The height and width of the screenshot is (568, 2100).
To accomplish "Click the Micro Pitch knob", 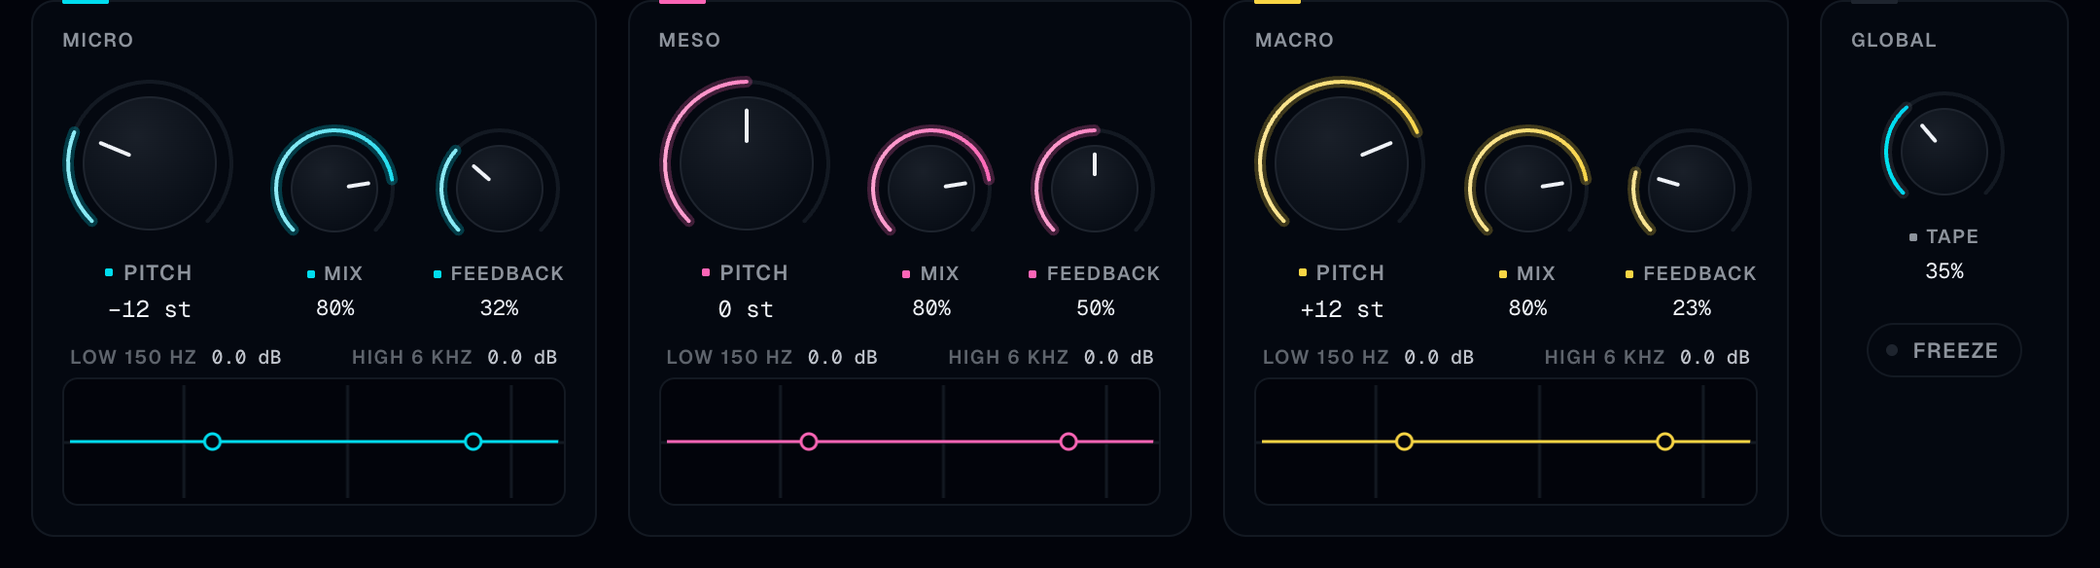I will pos(150,163).
